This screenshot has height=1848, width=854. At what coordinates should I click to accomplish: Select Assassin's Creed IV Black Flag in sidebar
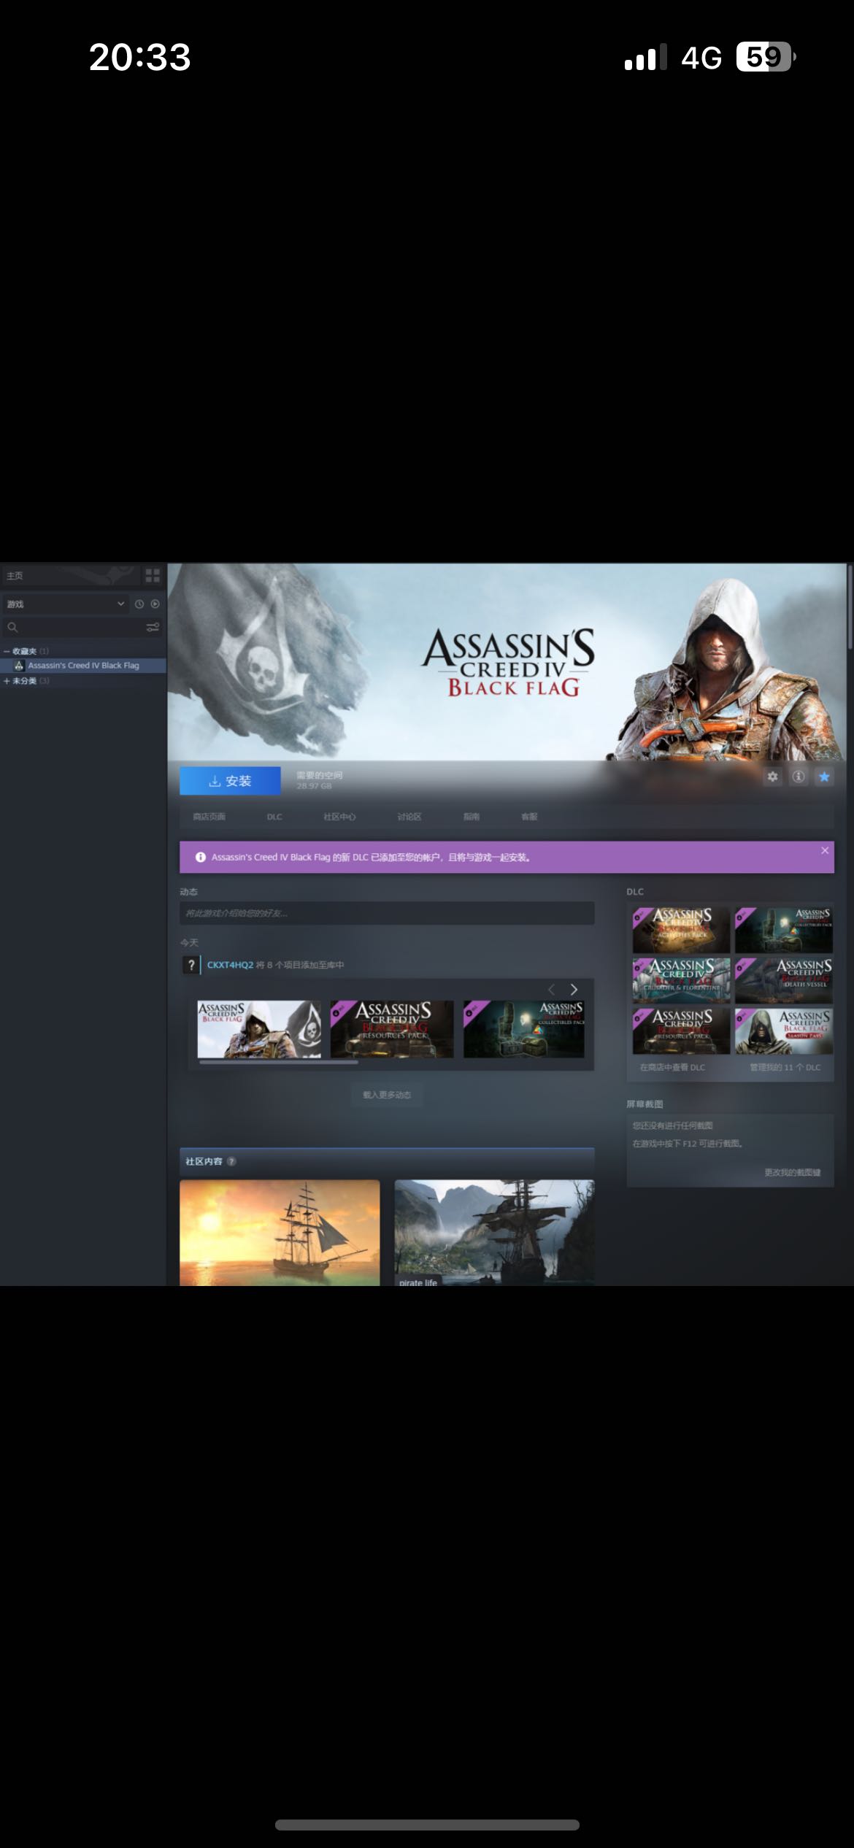coord(83,666)
